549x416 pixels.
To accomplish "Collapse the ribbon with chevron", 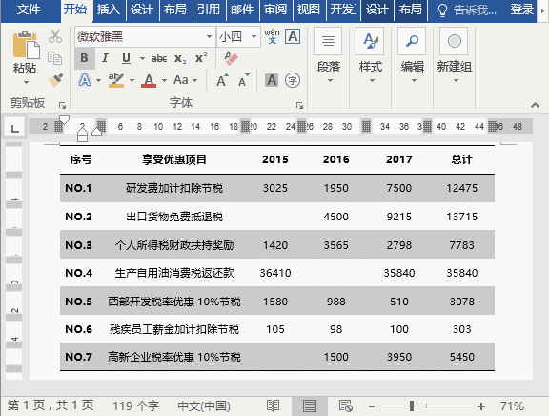I will pos(535,105).
